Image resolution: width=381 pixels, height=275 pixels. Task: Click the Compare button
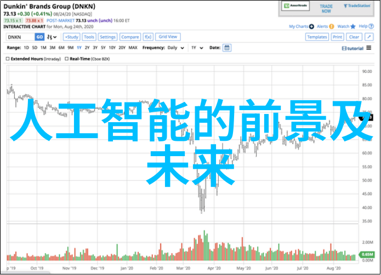coord(130,37)
